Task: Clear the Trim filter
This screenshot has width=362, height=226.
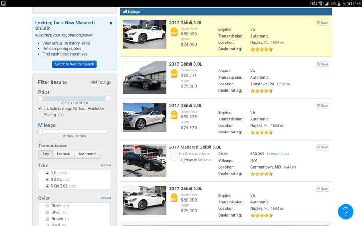Action: pyautogui.click(x=106, y=165)
